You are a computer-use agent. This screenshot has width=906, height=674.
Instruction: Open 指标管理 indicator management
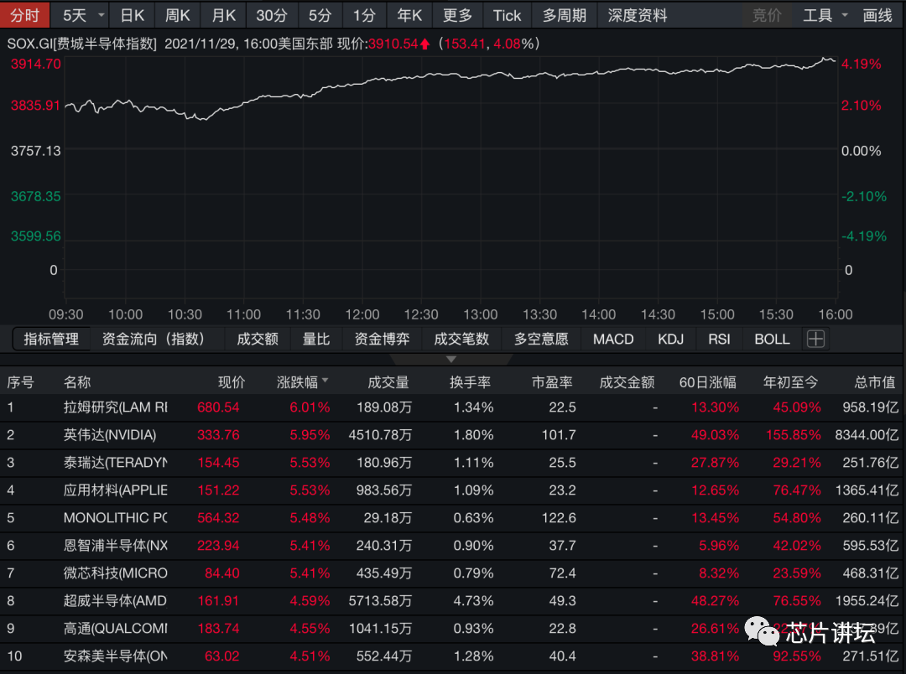(x=51, y=339)
